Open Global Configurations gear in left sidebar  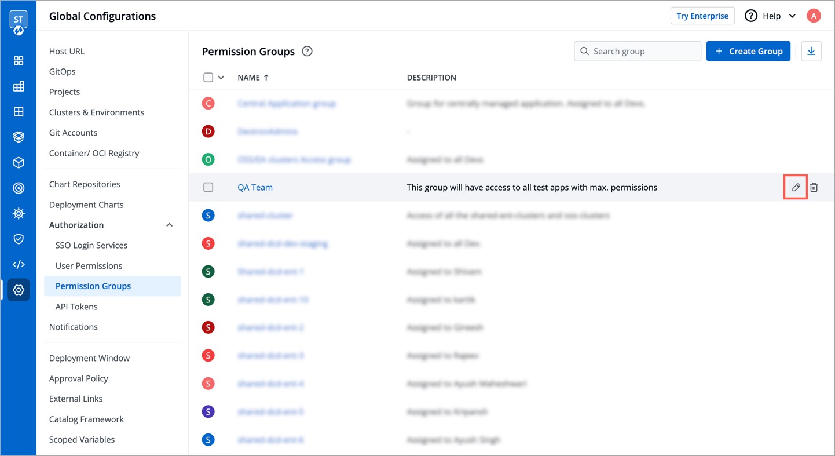click(x=19, y=290)
